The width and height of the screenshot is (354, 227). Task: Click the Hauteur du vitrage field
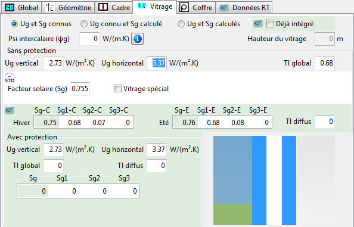click(325, 39)
